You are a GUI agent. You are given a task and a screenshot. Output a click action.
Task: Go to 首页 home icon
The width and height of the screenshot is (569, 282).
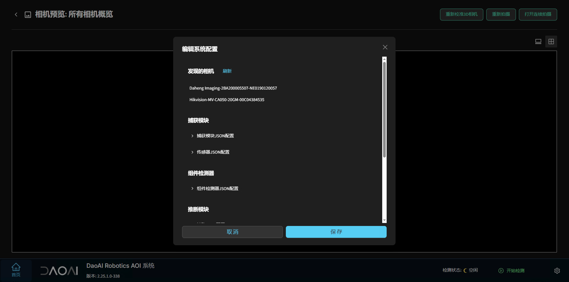16,270
